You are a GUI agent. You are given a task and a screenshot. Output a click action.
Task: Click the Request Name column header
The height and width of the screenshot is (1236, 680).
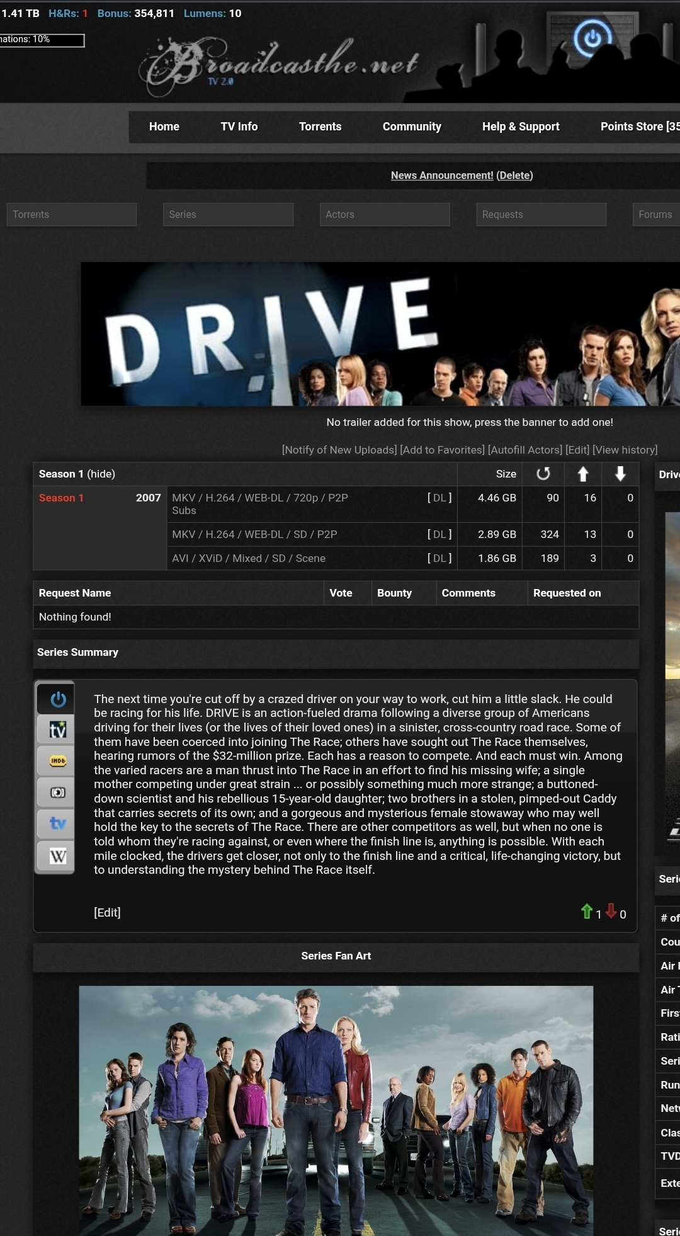(75, 593)
